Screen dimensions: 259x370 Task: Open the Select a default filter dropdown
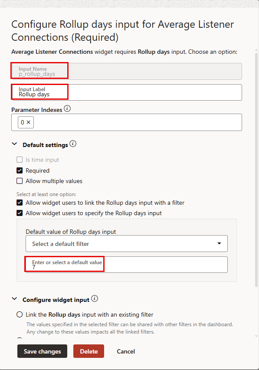pyautogui.click(x=127, y=243)
